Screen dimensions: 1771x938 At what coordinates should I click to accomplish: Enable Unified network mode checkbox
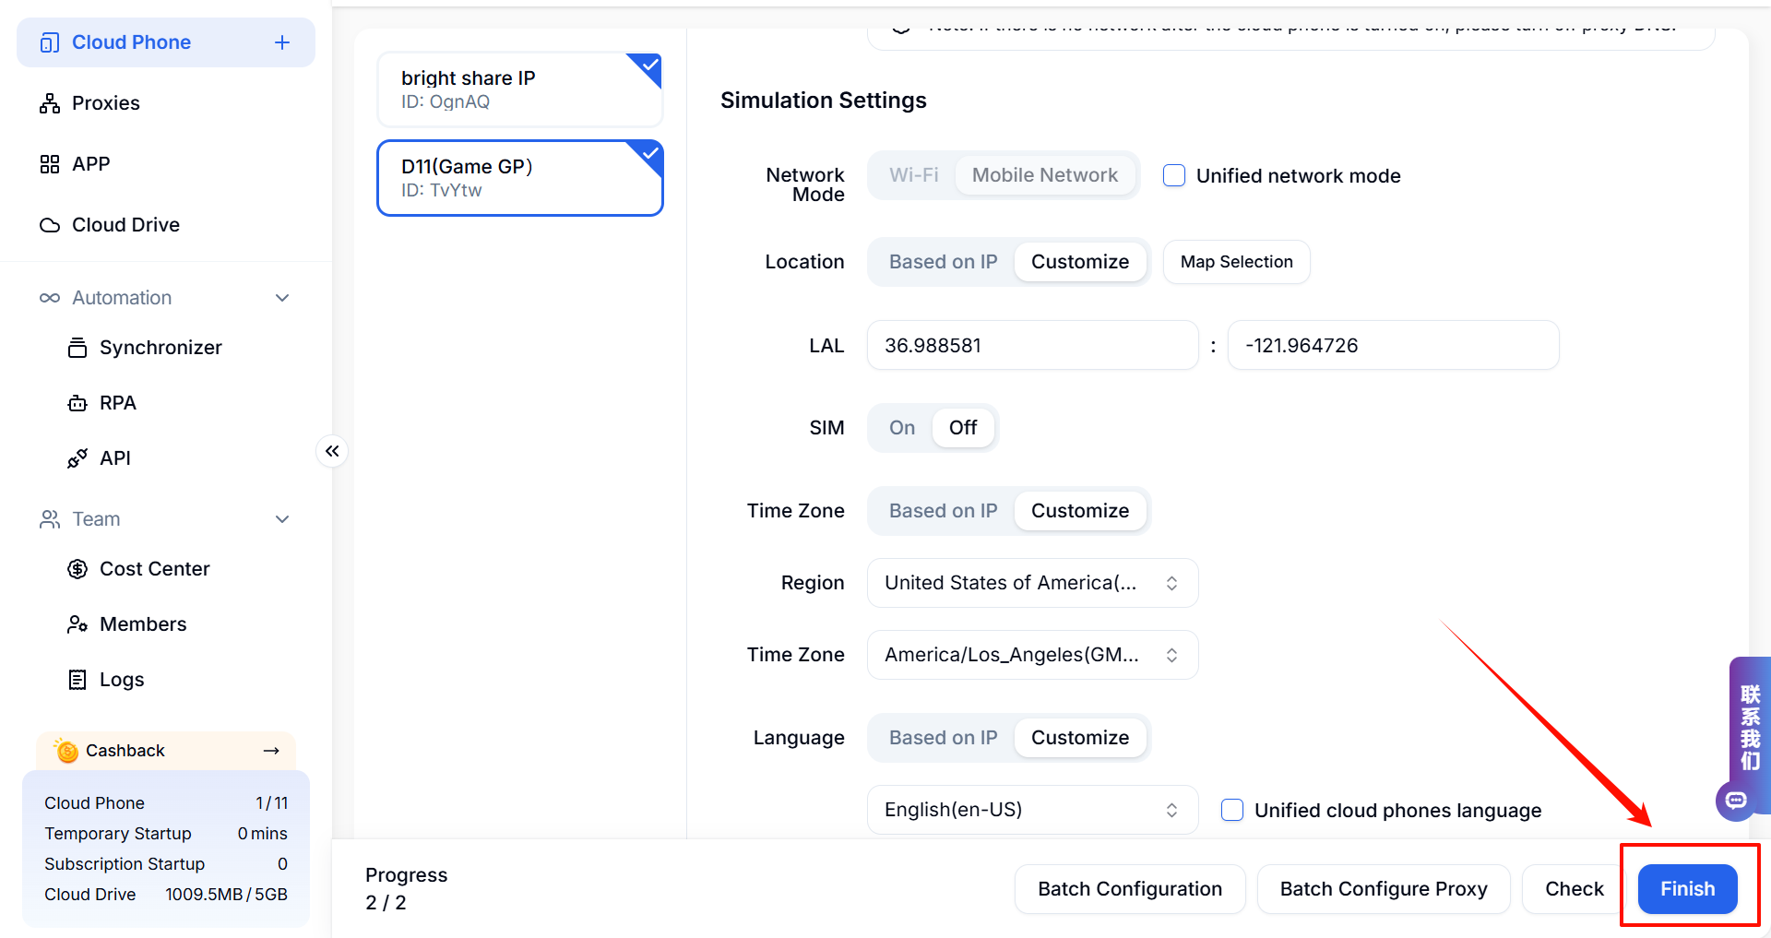[x=1174, y=175]
